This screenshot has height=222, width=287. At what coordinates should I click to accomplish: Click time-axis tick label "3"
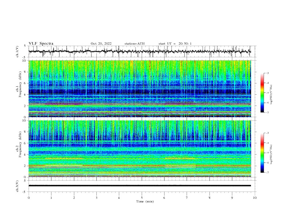tap(96, 198)
